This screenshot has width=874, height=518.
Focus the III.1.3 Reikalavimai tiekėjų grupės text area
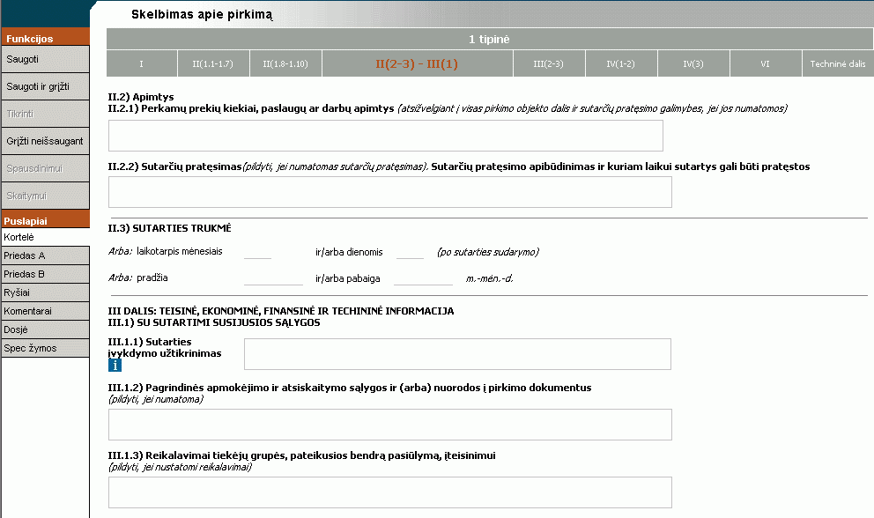[390, 492]
